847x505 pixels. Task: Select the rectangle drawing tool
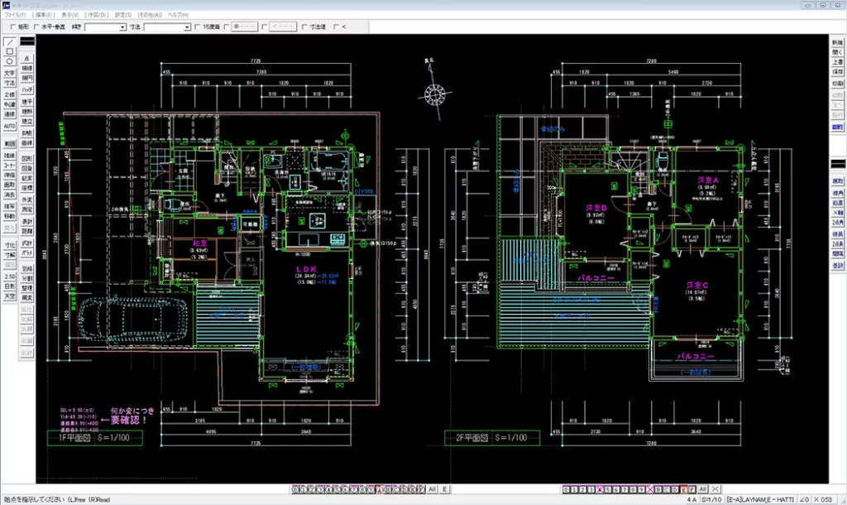tap(9, 51)
